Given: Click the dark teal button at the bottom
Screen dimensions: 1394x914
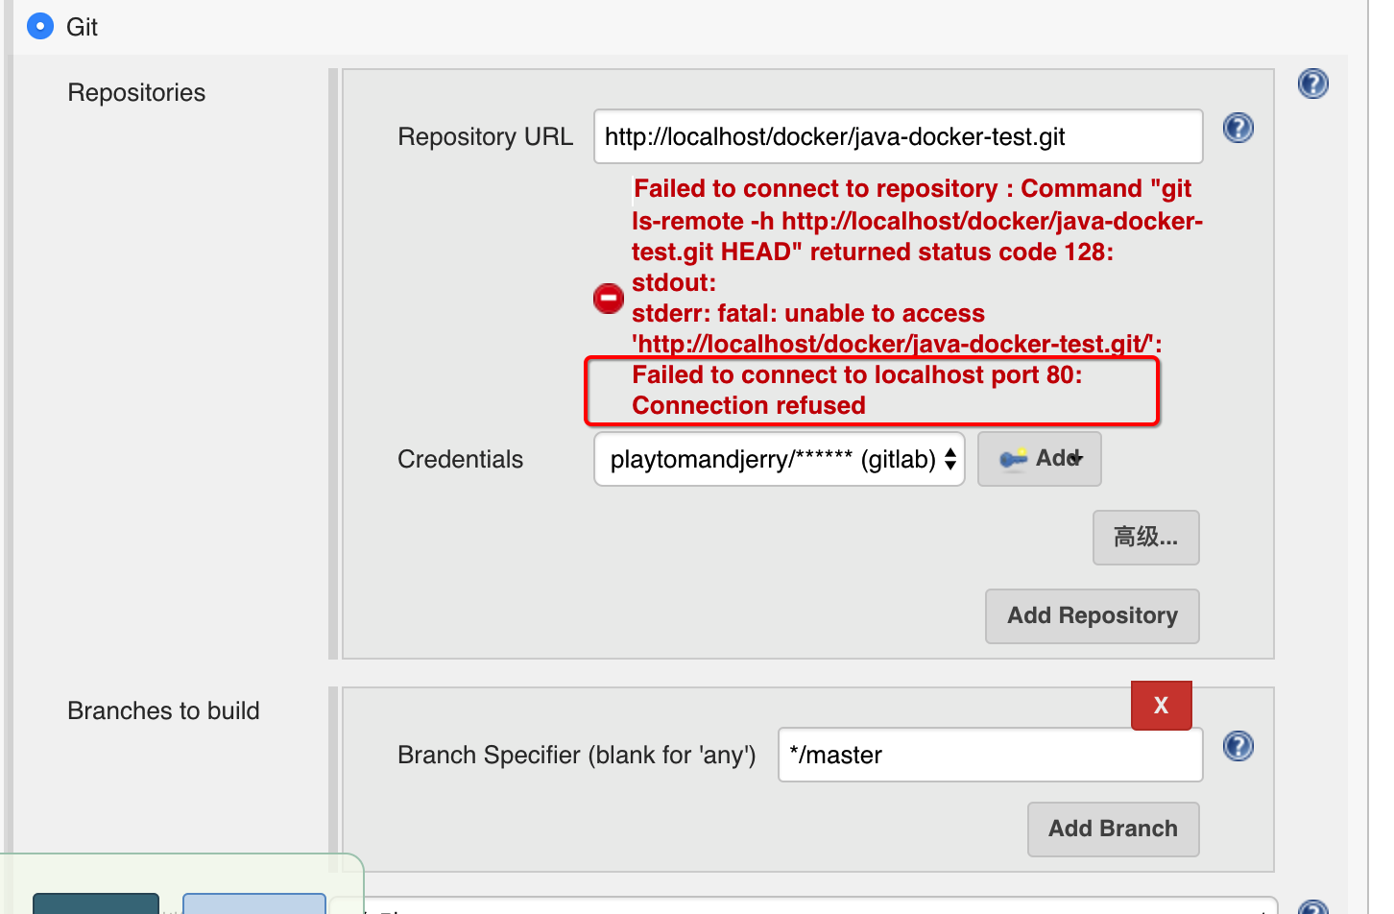Looking at the screenshot, I should [96, 903].
